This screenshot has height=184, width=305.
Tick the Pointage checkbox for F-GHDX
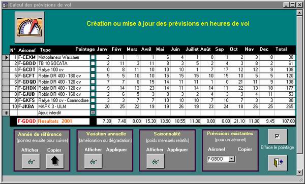pos(93,88)
